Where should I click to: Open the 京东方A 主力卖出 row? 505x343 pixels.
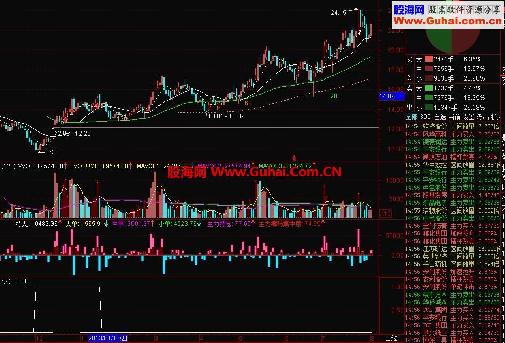point(452,295)
